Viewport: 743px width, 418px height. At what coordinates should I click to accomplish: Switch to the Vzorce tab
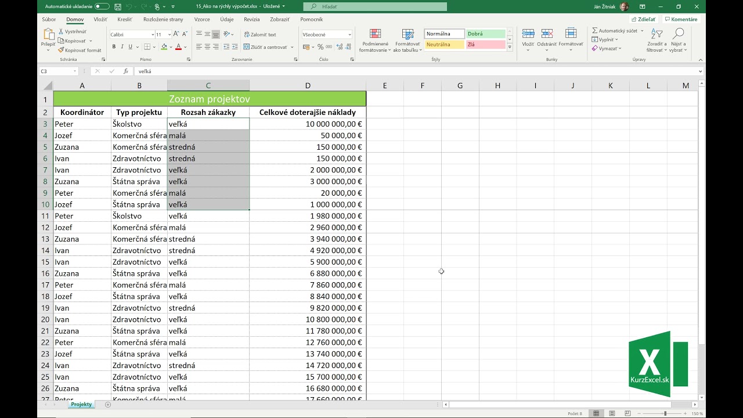click(x=202, y=20)
